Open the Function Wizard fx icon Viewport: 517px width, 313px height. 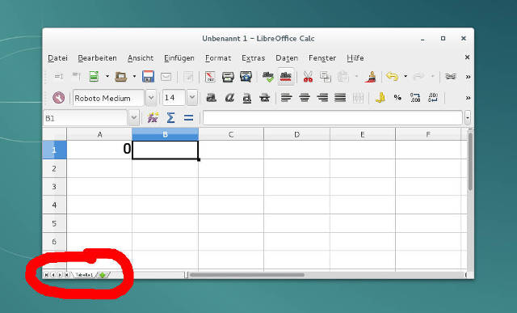153,118
